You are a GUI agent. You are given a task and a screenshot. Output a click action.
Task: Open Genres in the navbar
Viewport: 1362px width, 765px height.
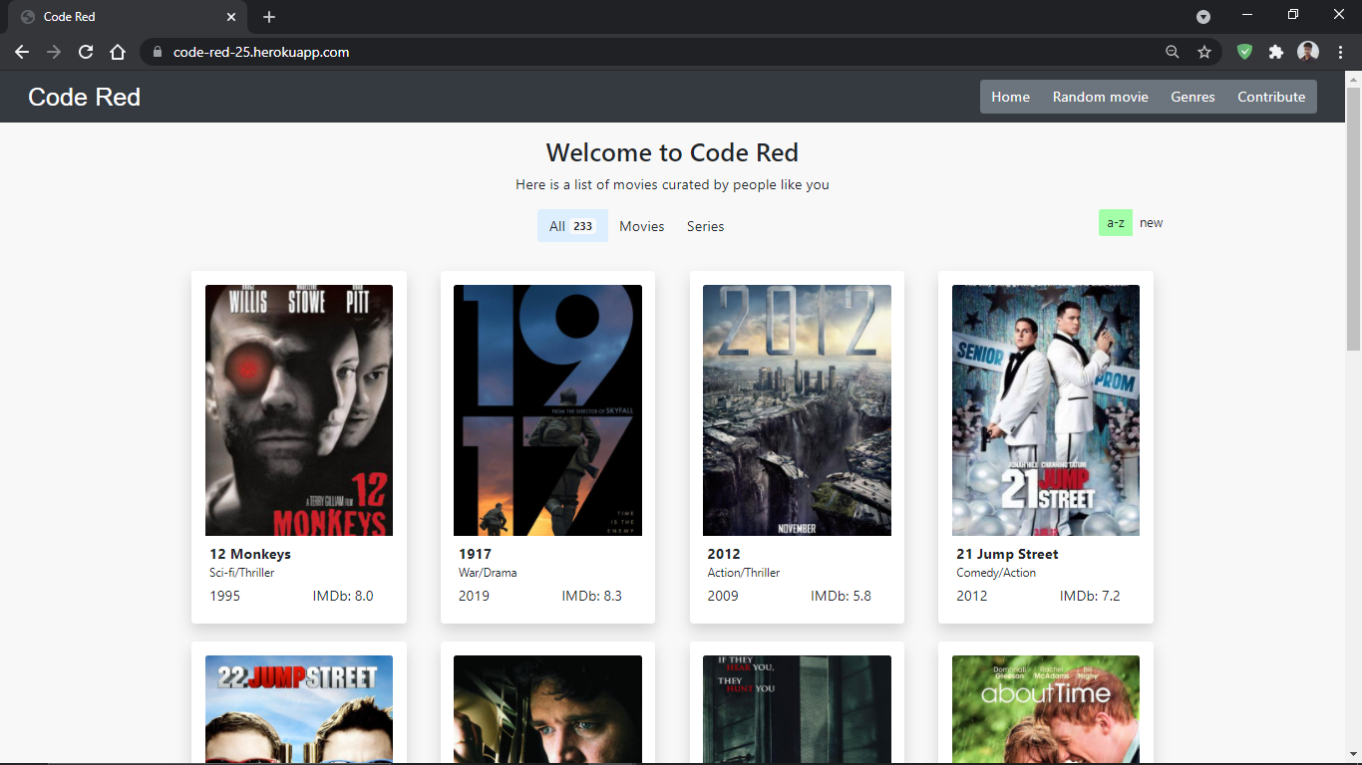[x=1192, y=97]
